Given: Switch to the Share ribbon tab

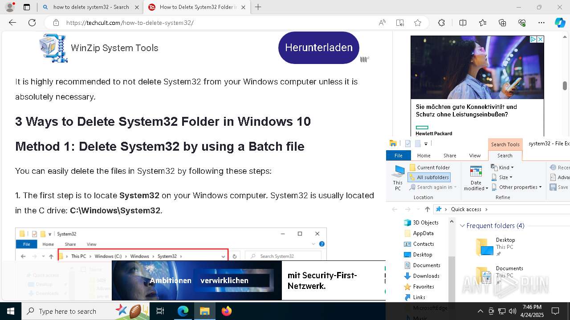Looking at the screenshot, I should (x=450, y=156).
